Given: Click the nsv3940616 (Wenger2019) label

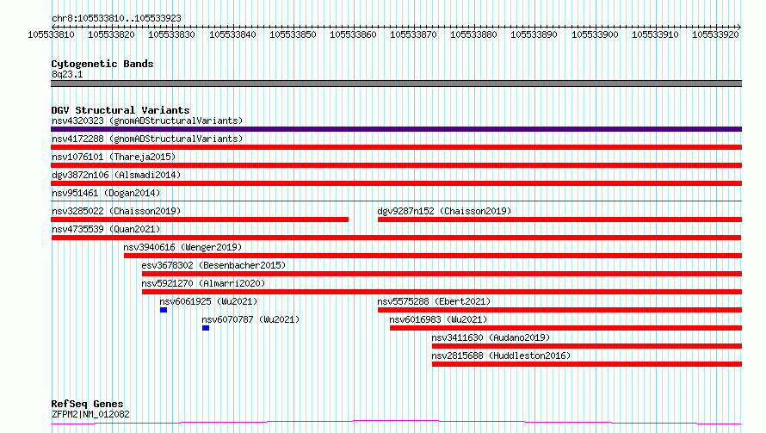Looking at the screenshot, I should tap(182, 247).
